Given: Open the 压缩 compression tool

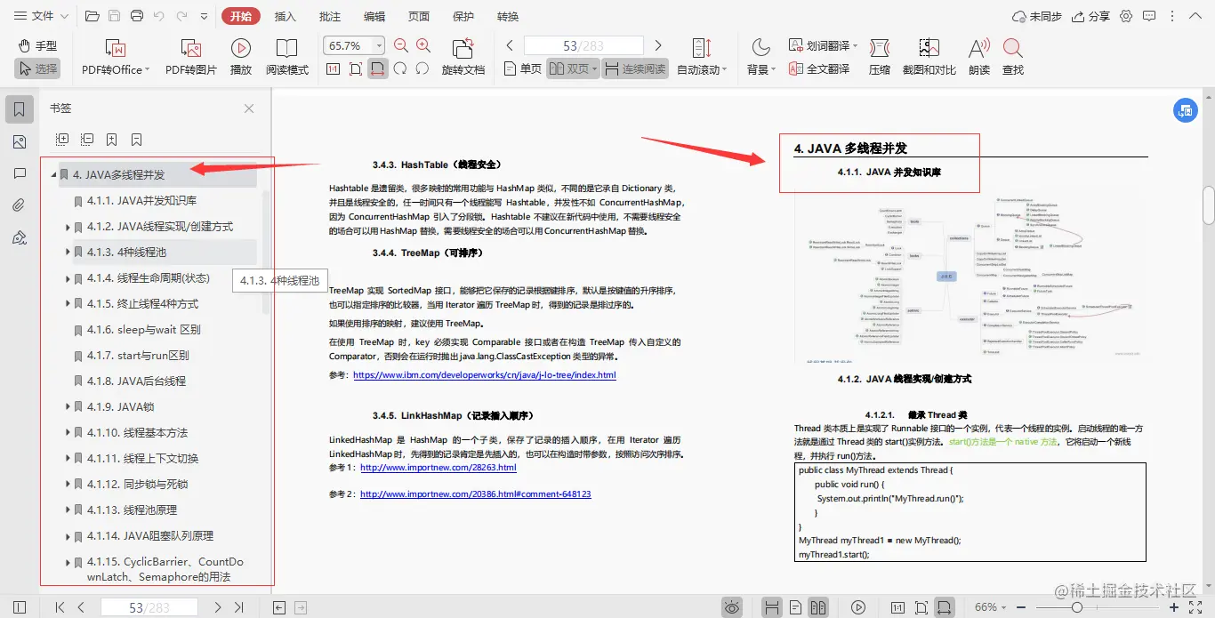Looking at the screenshot, I should 879,55.
